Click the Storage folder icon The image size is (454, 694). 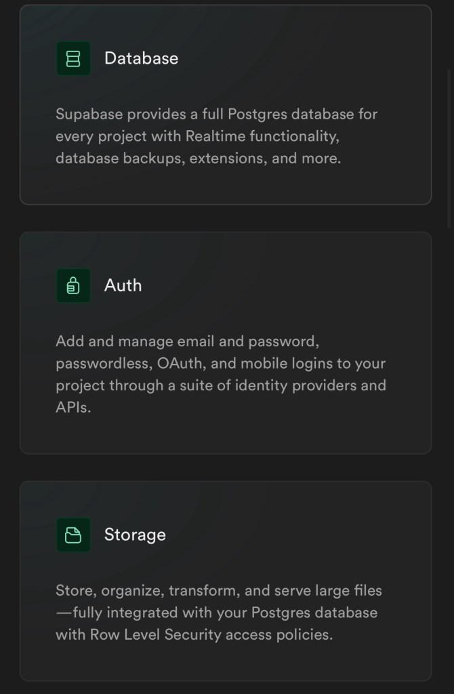pyautogui.click(x=73, y=535)
